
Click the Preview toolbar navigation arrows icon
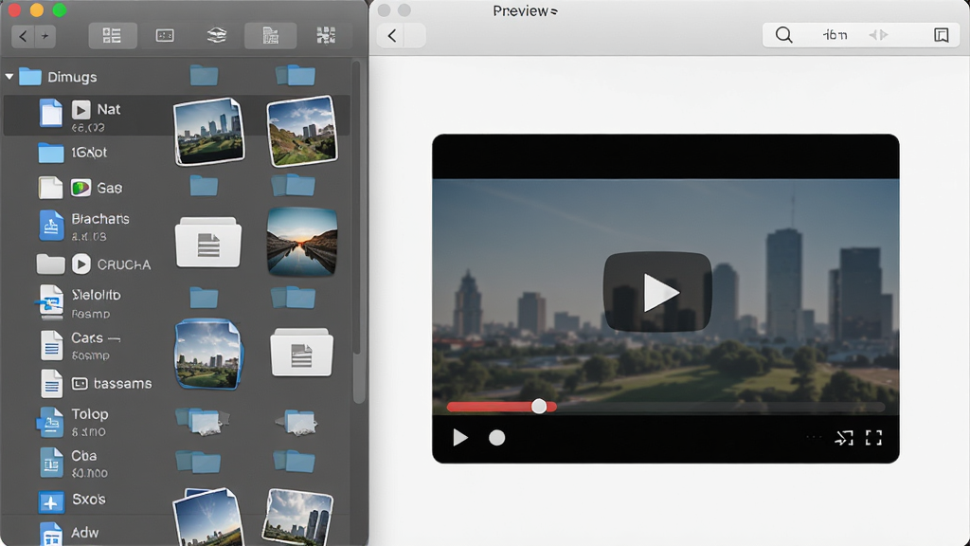(878, 35)
